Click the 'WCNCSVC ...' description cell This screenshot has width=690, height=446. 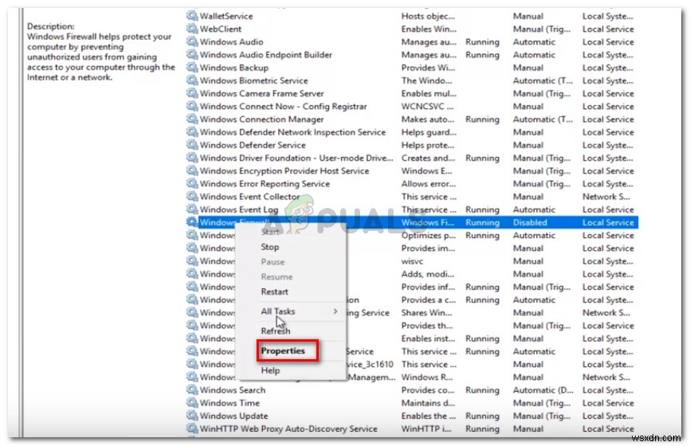click(x=427, y=106)
